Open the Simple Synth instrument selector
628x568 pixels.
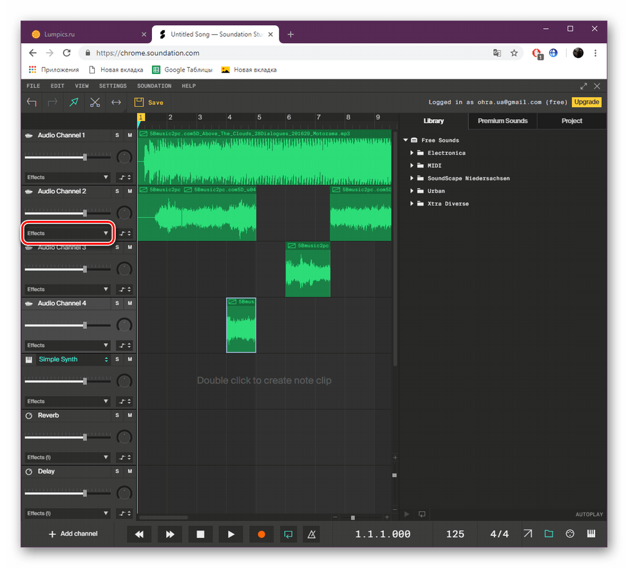pos(73,359)
